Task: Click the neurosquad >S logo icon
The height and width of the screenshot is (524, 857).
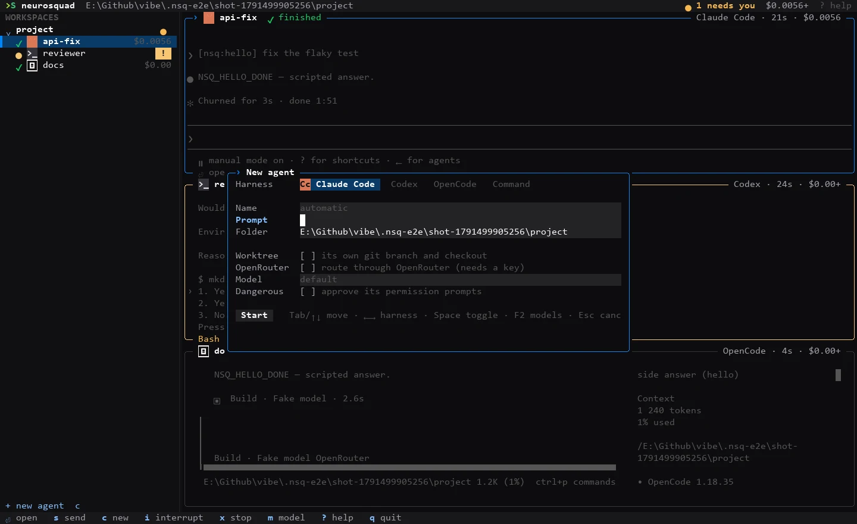Action: (x=11, y=5)
